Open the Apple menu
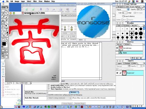The width and height of the screenshot is (146, 109). point(3,1)
